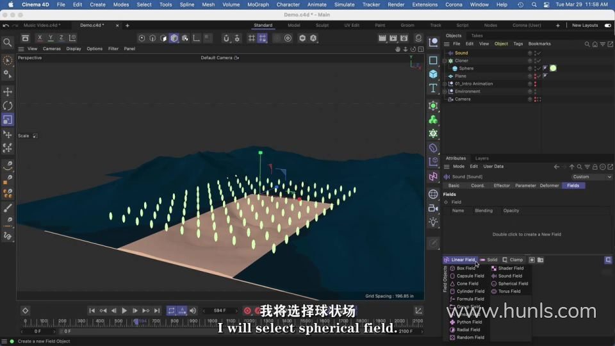Image resolution: width=615 pixels, height=346 pixels.
Task: Click the Record Active Objects button
Action: 247,311
